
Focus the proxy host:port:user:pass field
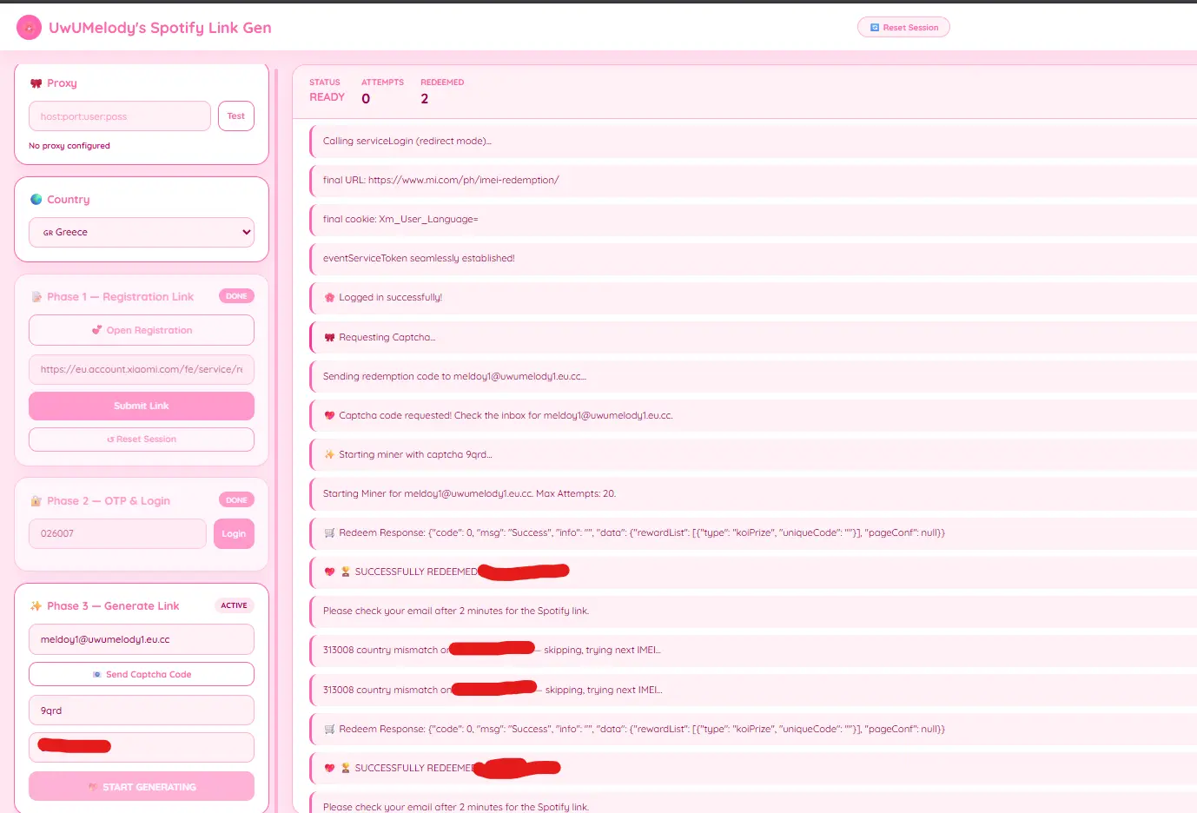click(x=120, y=116)
